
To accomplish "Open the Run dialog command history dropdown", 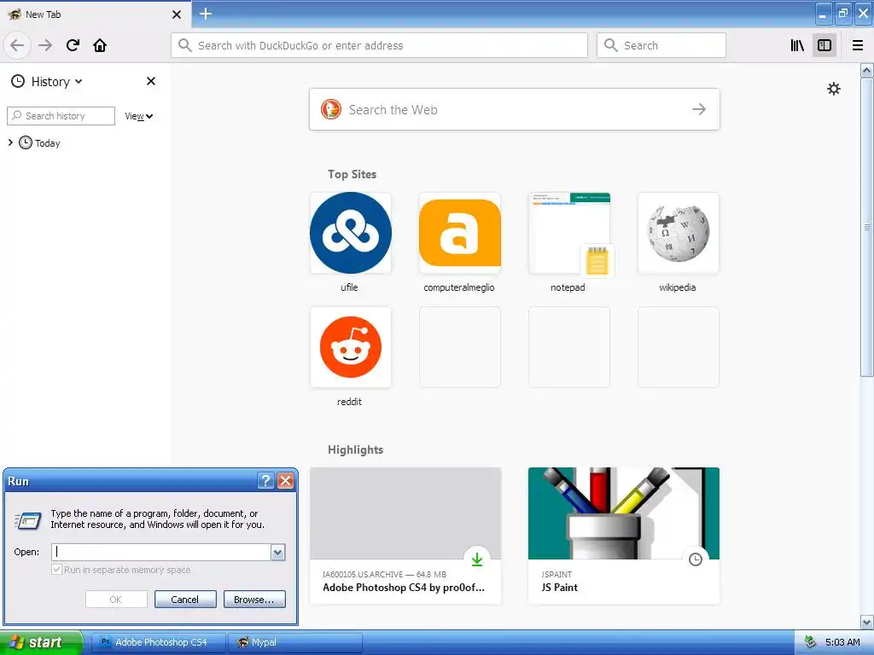I will 277,552.
